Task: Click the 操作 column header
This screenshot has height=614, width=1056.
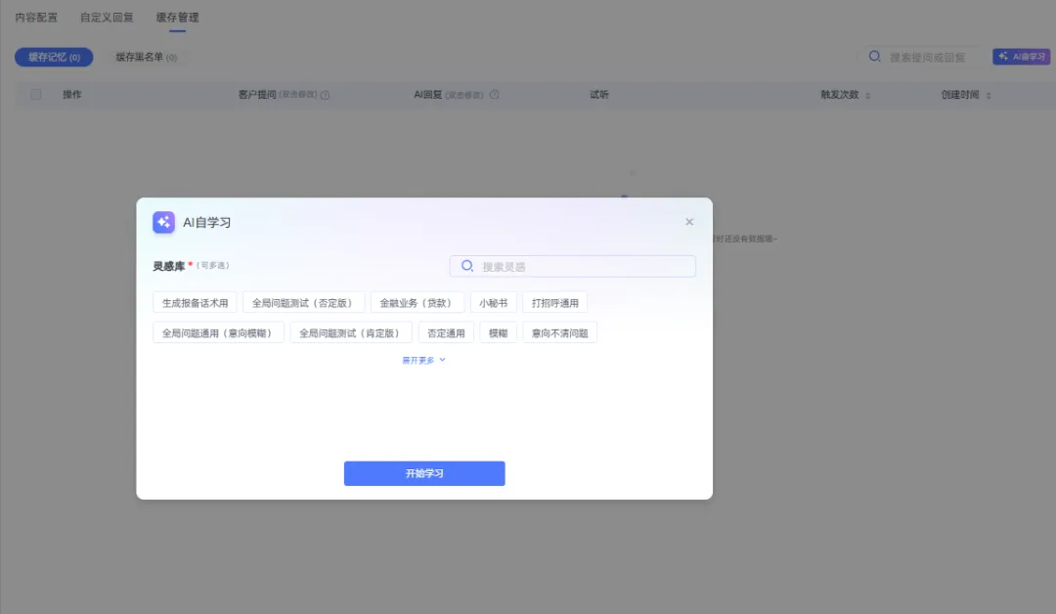Action: [x=72, y=94]
